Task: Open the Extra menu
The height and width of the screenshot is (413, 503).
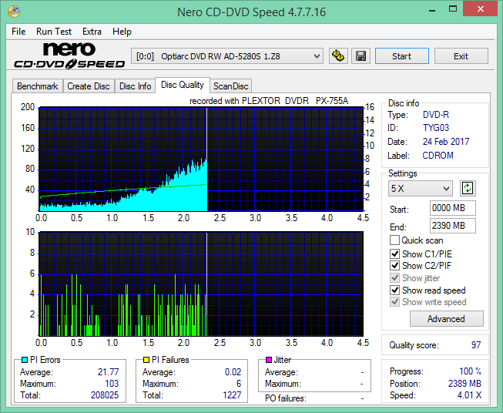Action: tap(92, 32)
